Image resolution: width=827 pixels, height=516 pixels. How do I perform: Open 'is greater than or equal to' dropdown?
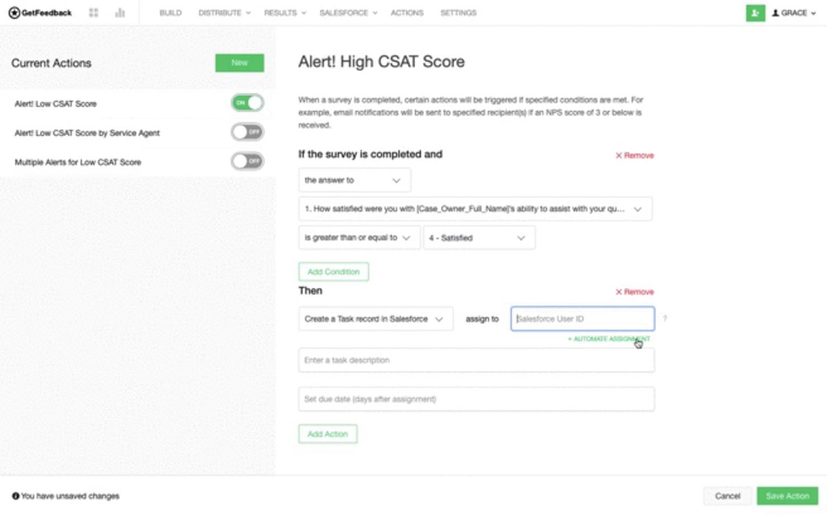359,238
